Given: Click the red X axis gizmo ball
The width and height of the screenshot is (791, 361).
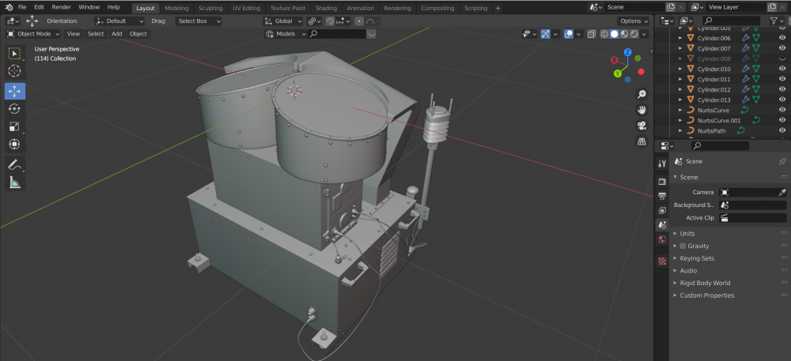Looking at the screenshot, I should point(614,62).
